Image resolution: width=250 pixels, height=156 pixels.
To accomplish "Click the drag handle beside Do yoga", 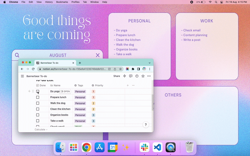I will (33, 91).
